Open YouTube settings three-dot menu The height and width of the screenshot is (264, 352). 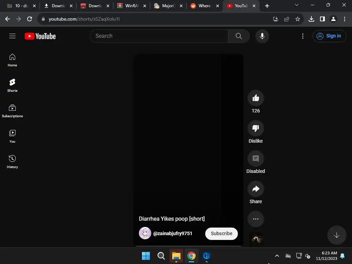pyautogui.click(x=302, y=36)
